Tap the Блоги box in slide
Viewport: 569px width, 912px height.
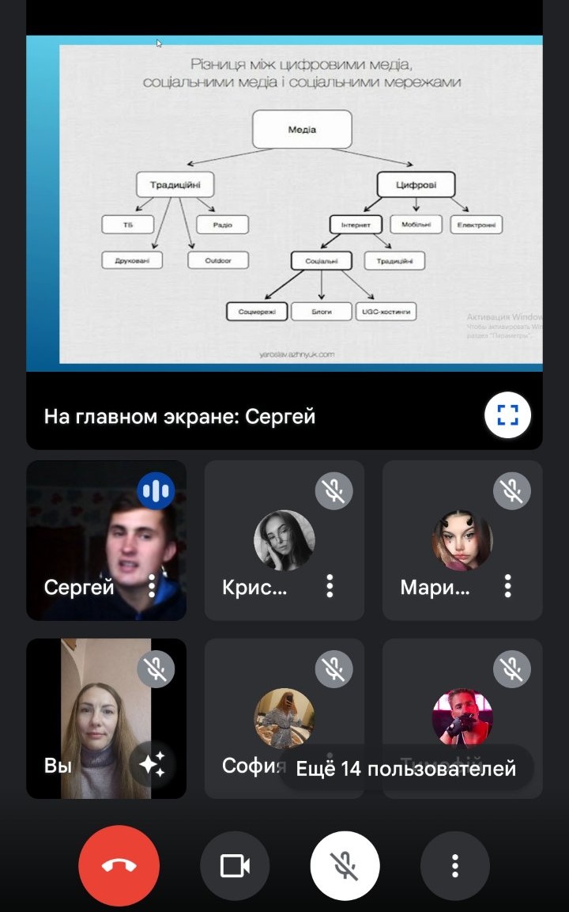click(x=322, y=311)
